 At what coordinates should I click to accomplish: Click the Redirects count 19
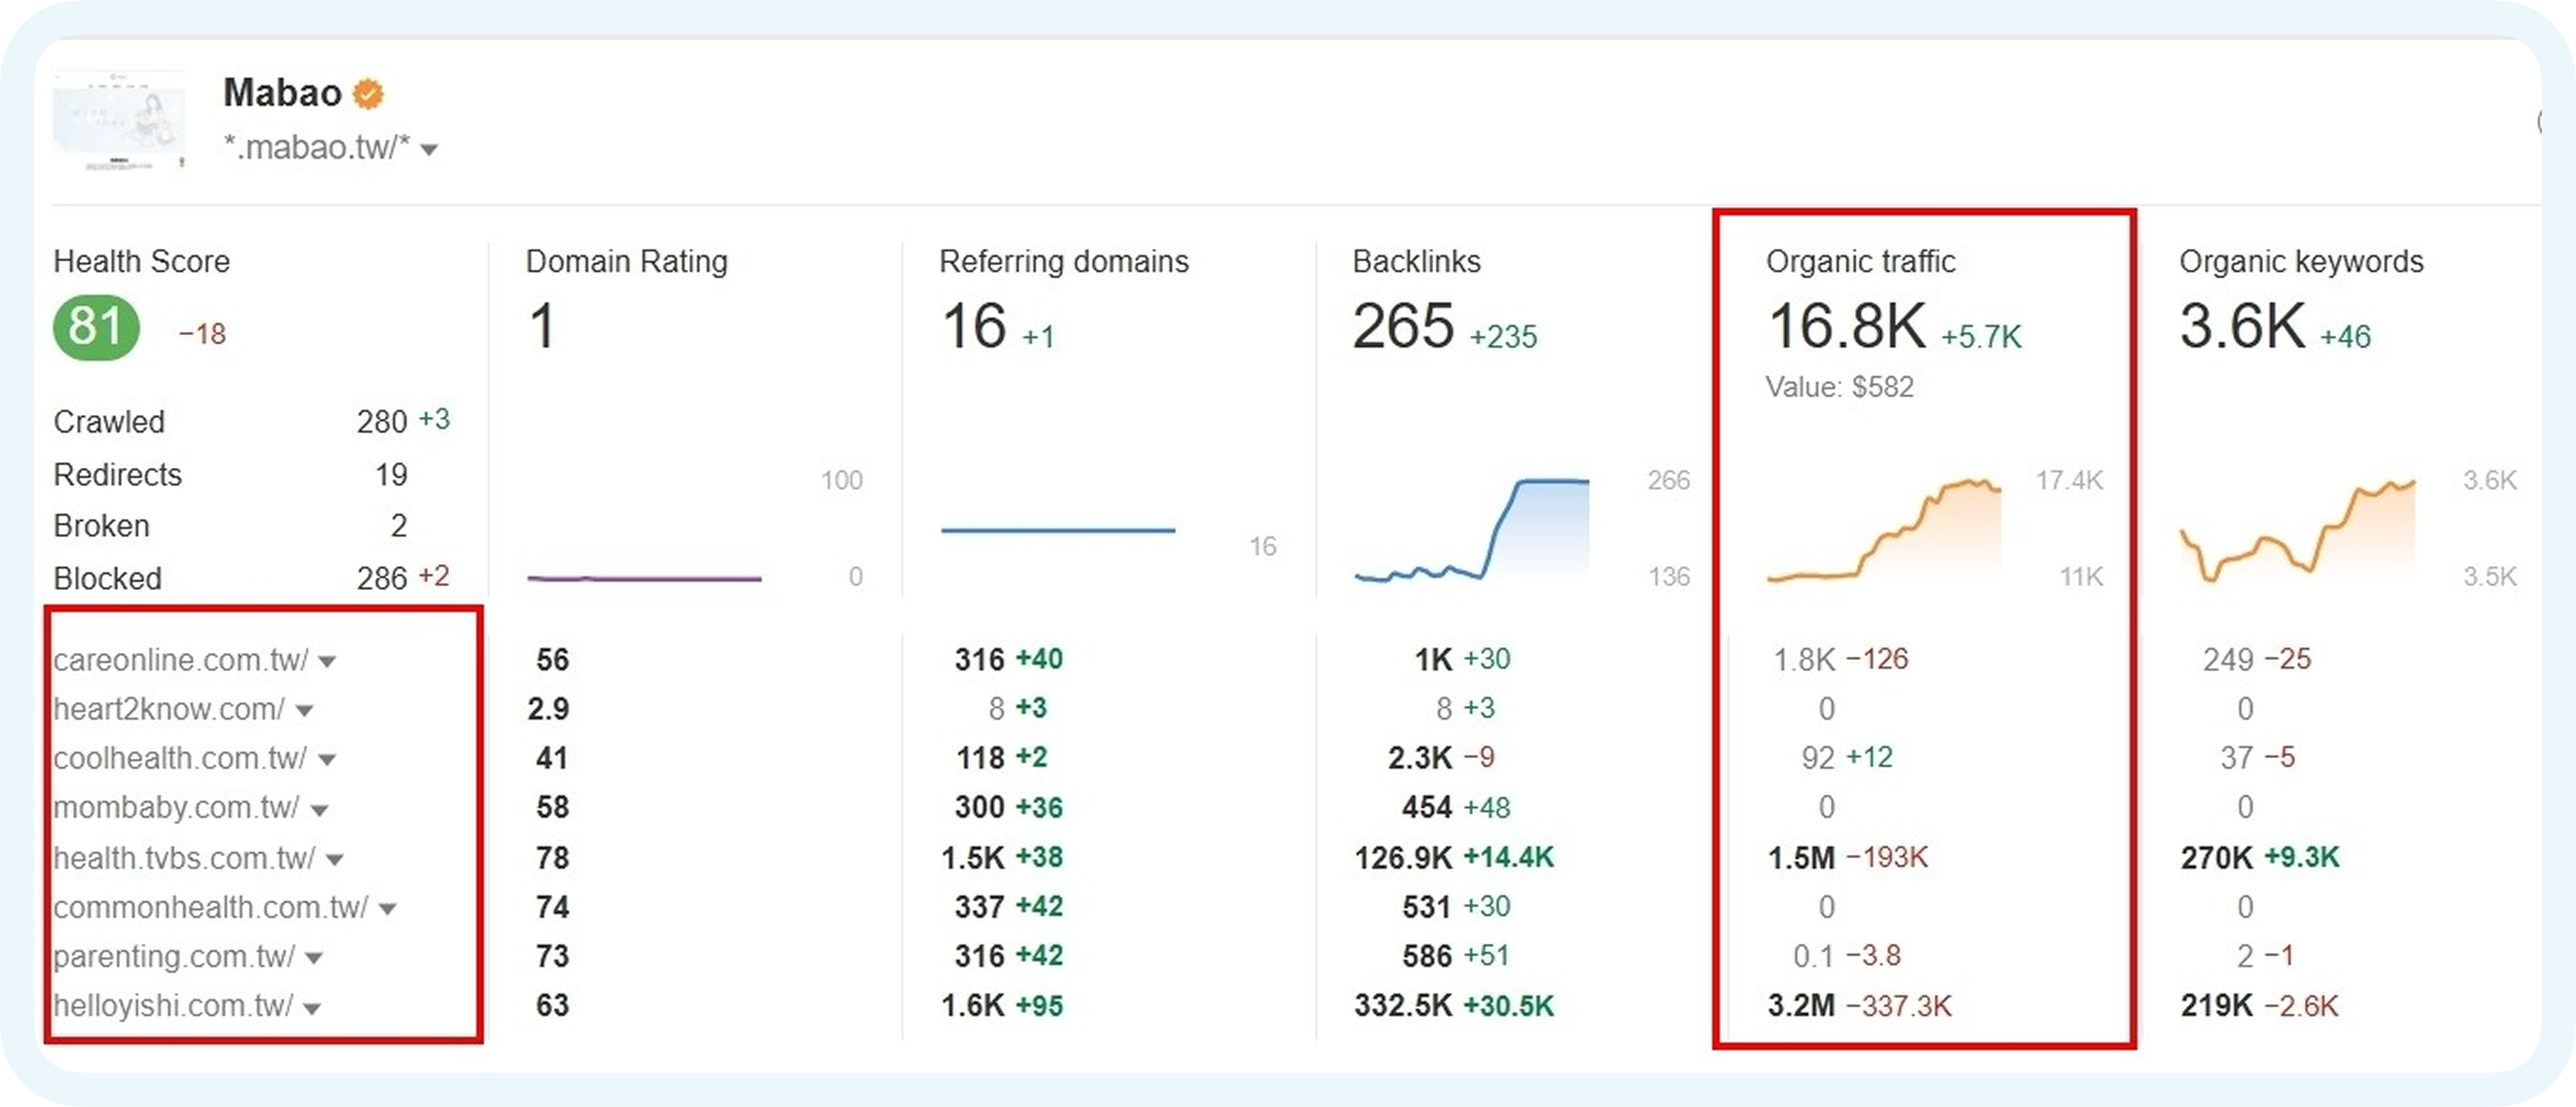[391, 475]
